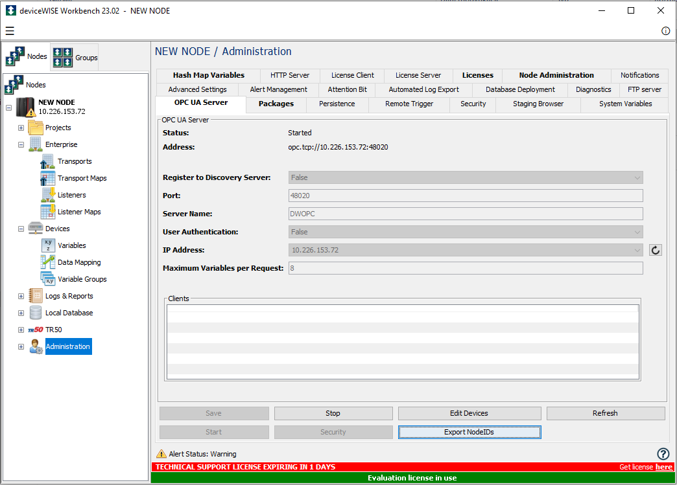This screenshot has height=485, width=677.
Task: Click the Nodes tab icon
Action: point(15,56)
